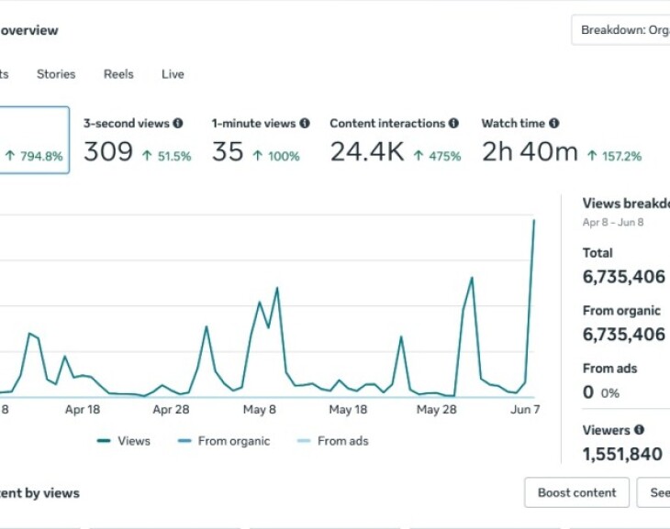Toggle the From ads legend series
This screenshot has width=670, height=529.
tap(333, 441)
